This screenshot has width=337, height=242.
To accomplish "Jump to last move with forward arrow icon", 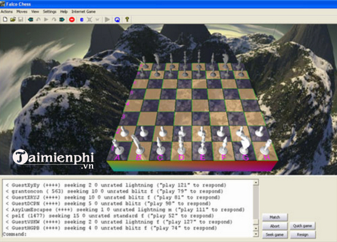I will click(x=62, y=20).
